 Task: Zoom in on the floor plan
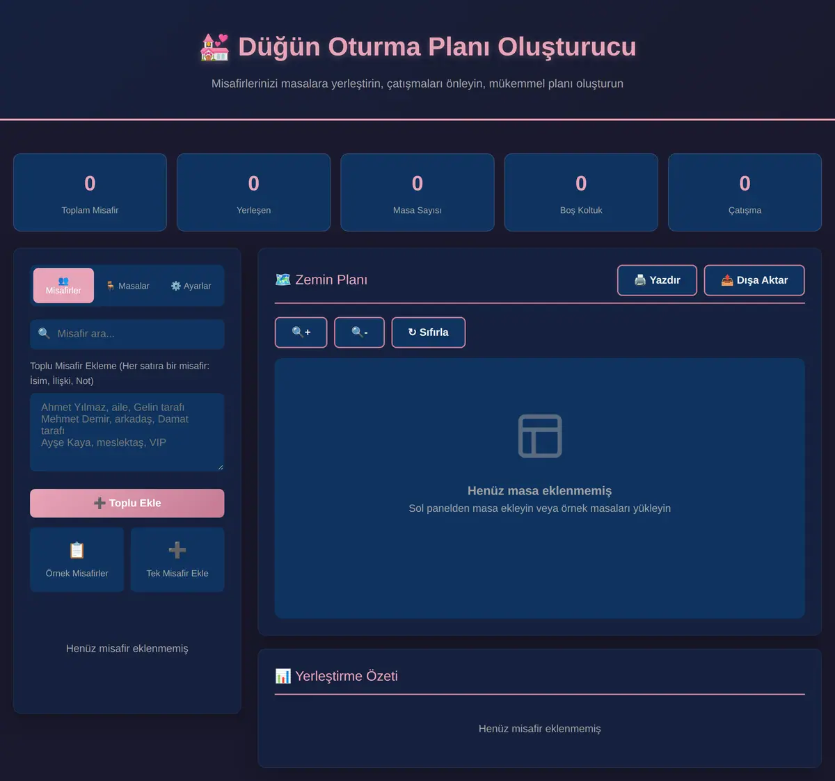pos(301,332)
